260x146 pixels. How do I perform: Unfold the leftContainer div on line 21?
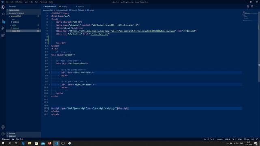50,73
